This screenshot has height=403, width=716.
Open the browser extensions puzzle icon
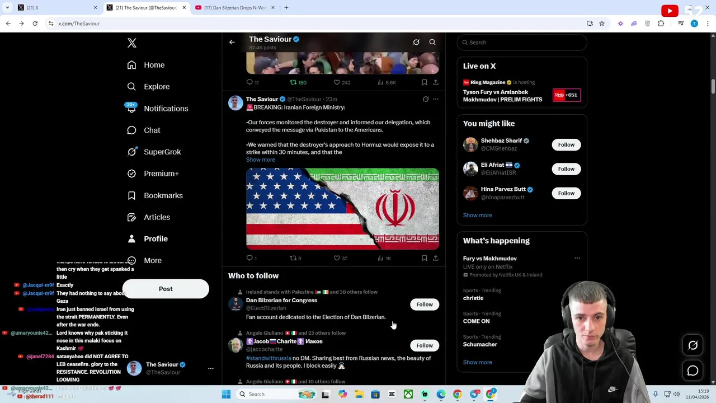(661, 24)
